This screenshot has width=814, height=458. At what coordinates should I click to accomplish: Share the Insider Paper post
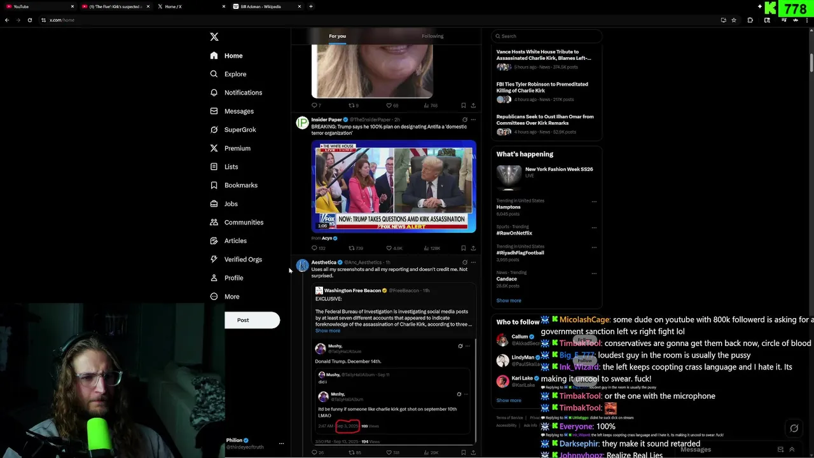pyautogui.click(x=473, y=248)
